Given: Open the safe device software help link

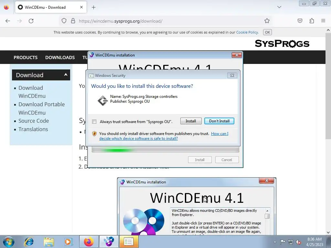Looking at the screenshot, I should point(164,136).
